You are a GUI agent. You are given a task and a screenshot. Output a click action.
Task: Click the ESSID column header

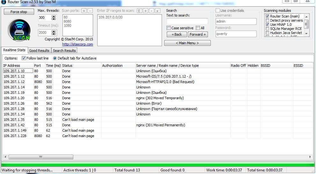(x=303, y=66)
